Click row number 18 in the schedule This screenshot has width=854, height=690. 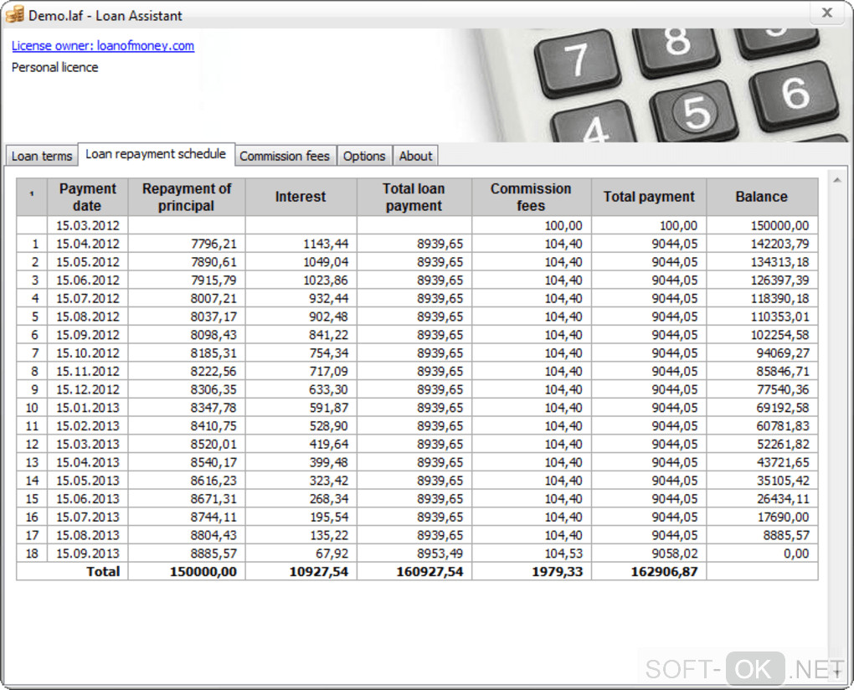[x=32, y=554]
